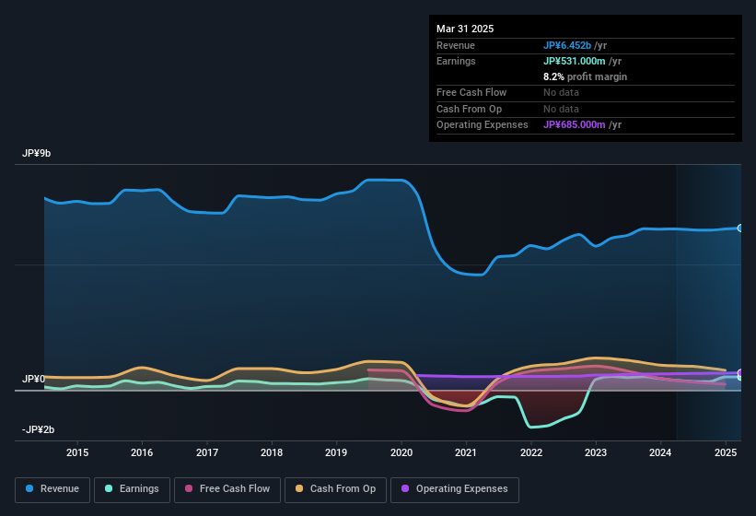Click the 2019 x-axis label
Image resolution: width=756 pixels, height=516 pixels.
point(336,452)
